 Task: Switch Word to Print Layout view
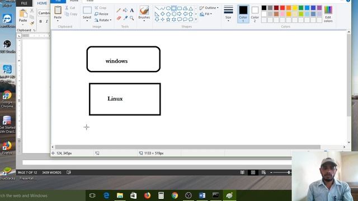[x=253, y=173]
